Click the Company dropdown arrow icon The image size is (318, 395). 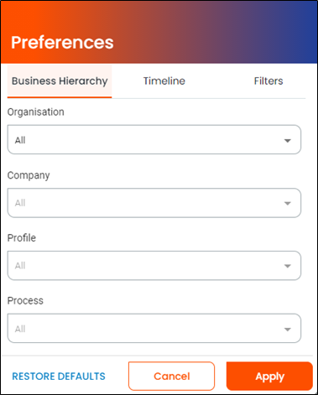[288, 203]
